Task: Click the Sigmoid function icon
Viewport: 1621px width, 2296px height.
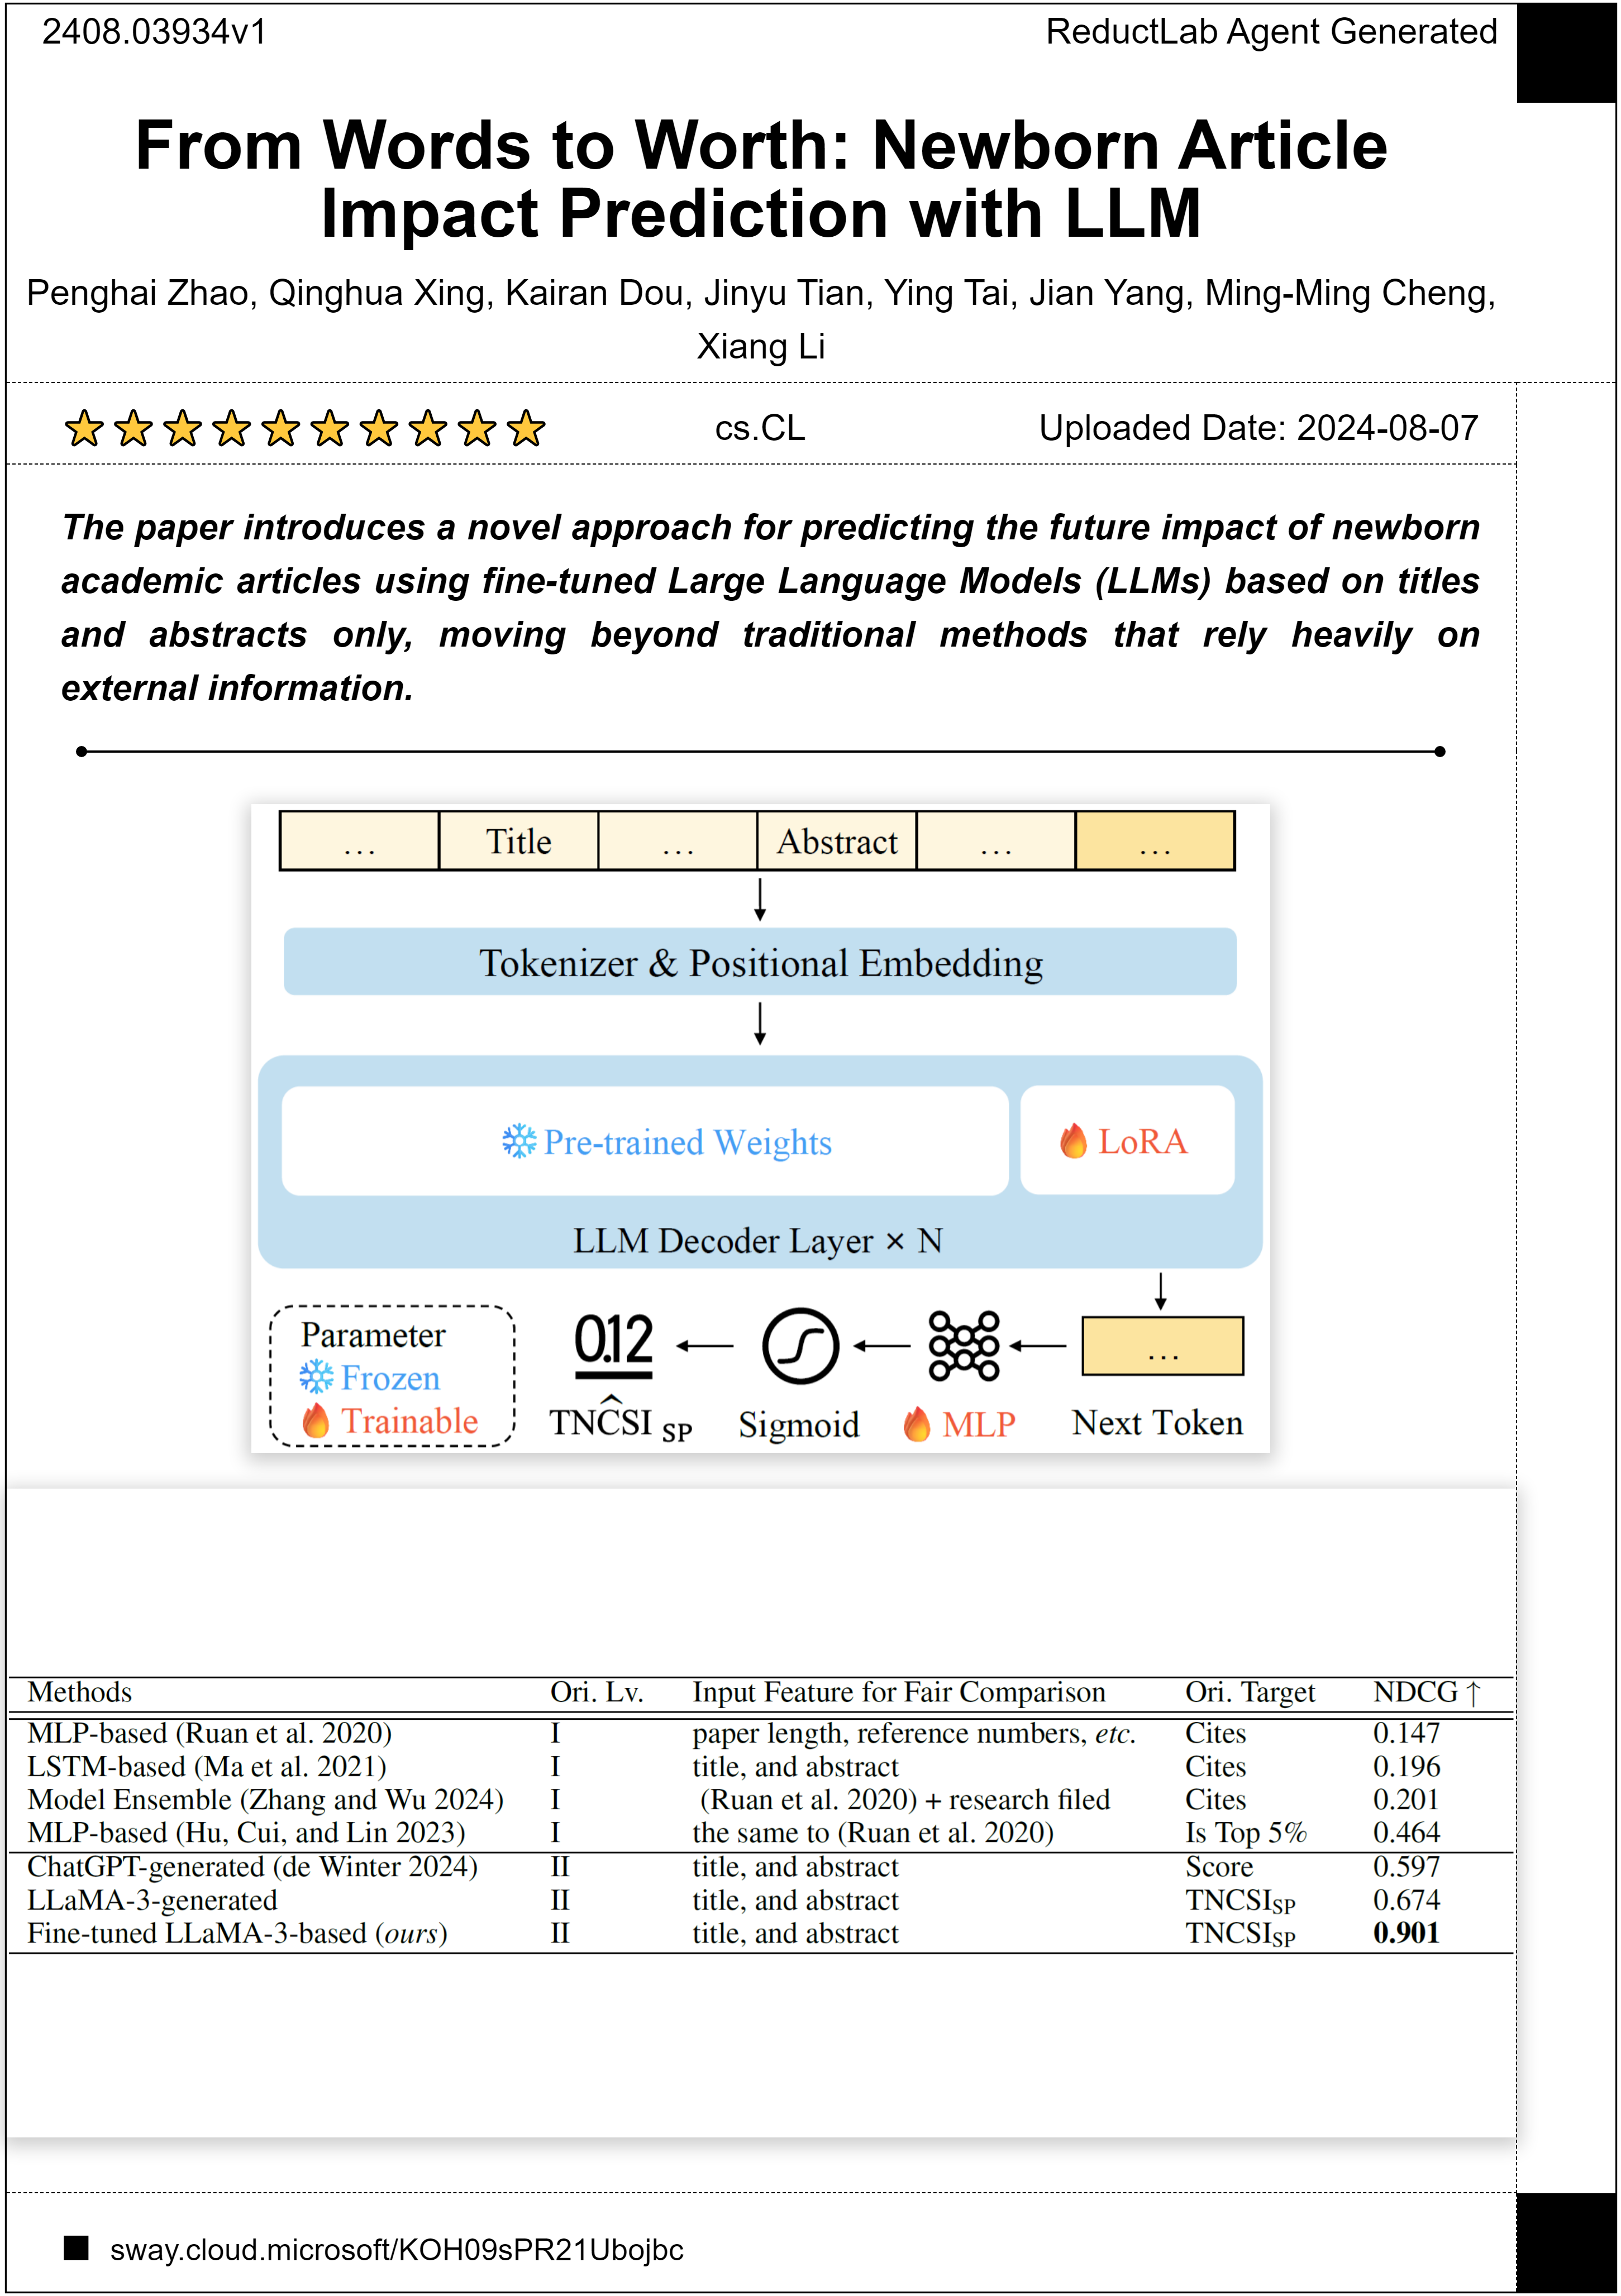Action: (800, 1346)
